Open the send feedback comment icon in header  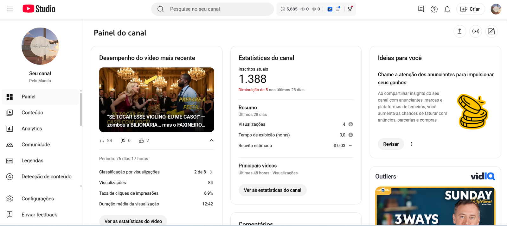point(421,9)
